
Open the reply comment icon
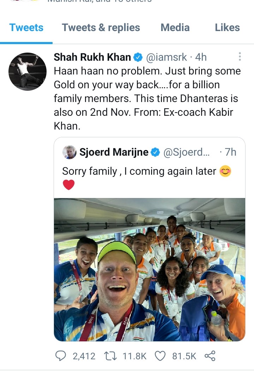(x=61, y=356)
